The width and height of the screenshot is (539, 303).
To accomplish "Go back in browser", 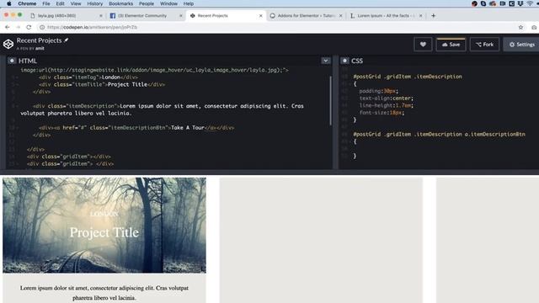I will [x=8, y=27].
